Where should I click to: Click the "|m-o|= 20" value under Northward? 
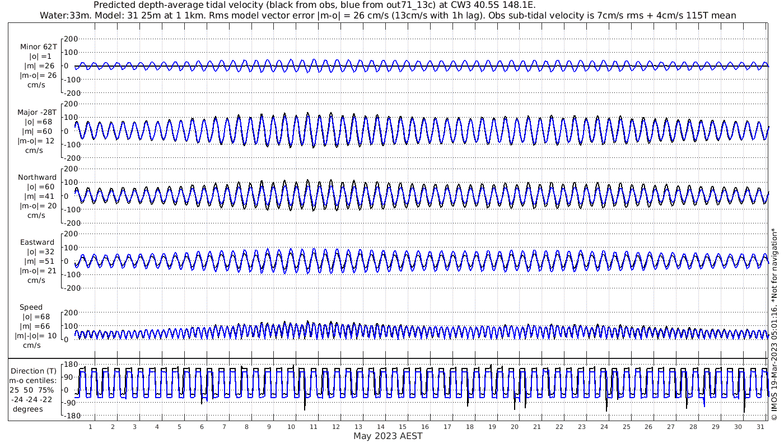pos(38,206)
